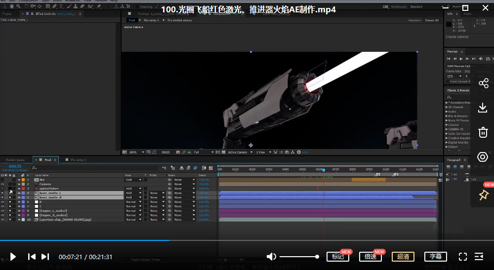Select the Roto Brush tool
Viewport: 494px width, 270px height.
90,6
